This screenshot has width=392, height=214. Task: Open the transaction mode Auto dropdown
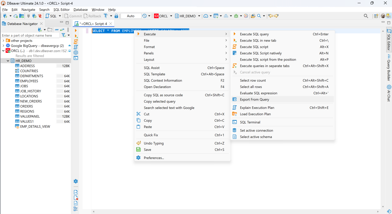point(131,16)
